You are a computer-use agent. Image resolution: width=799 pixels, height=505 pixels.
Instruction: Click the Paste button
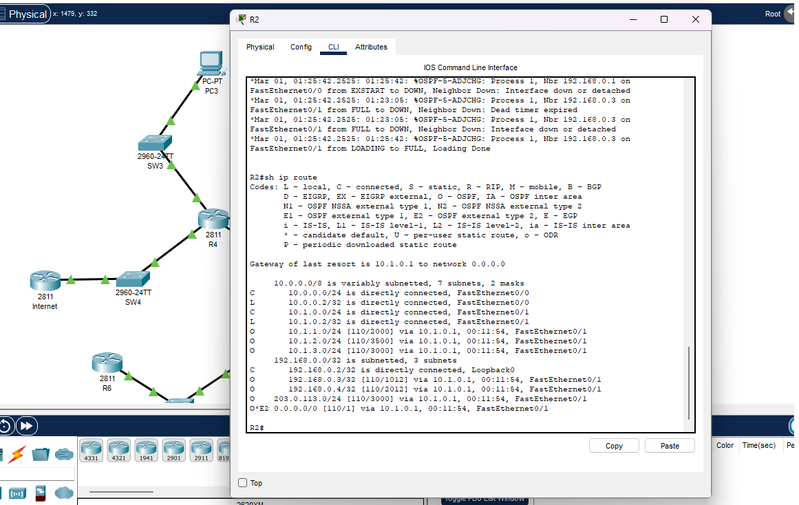point(669,445)
